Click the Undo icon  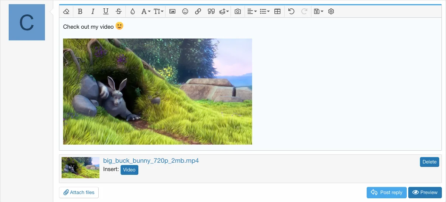[x=291, y=11]
